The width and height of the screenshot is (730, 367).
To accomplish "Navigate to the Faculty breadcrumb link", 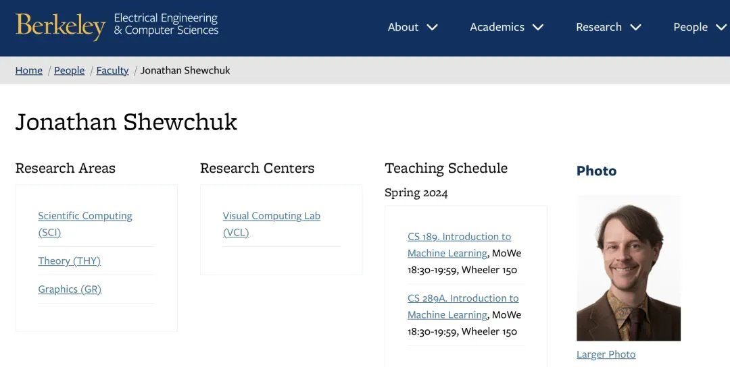I will (x=112, y=71).
